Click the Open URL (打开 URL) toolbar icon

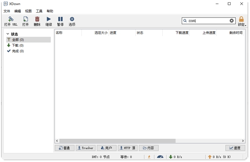11,19
